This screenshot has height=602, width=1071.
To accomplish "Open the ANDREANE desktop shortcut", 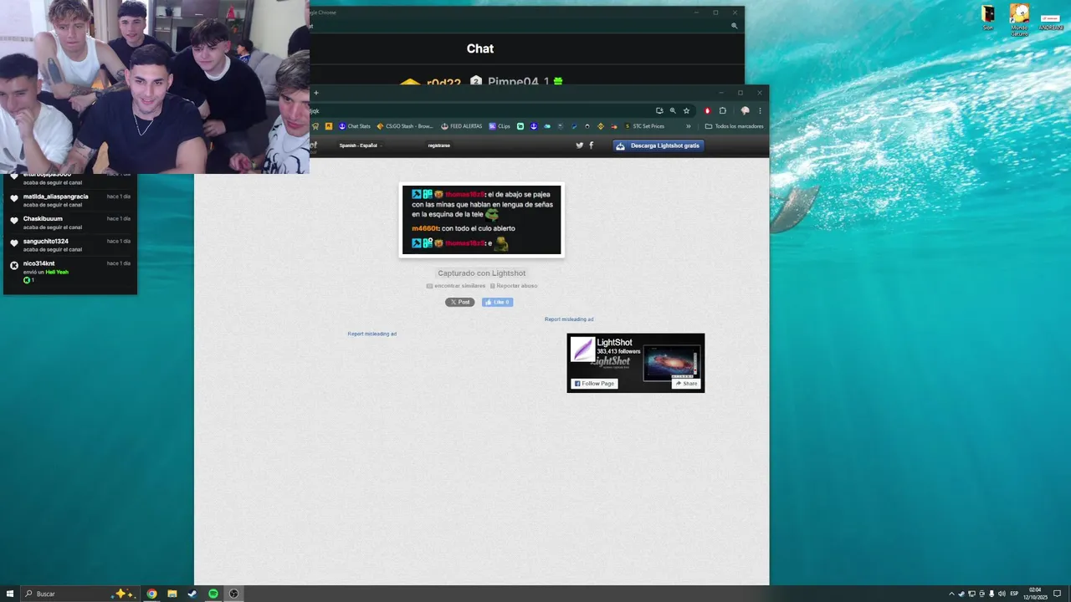I will tap(1051, 22).
